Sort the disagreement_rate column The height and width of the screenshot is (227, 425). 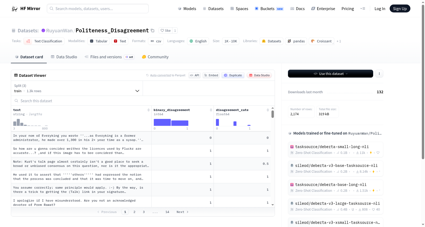pyautogui.click(x=268, y=110)
